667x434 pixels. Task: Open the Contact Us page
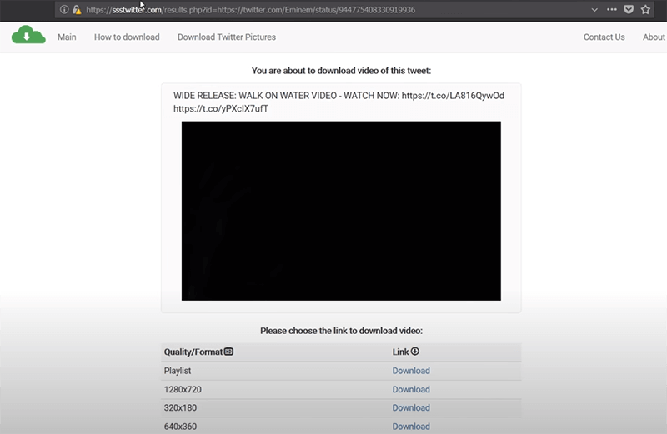click(x=604, y=37)
